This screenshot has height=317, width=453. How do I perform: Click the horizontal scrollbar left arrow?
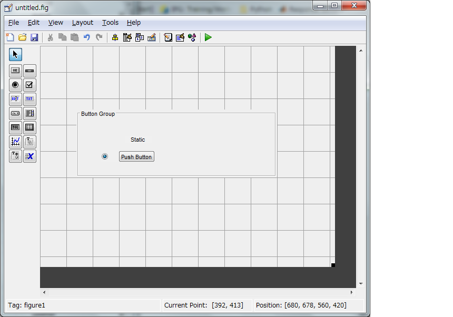pos(44,292)
